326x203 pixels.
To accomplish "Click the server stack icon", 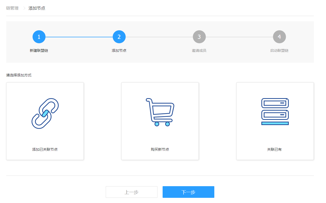I will 275,112.
